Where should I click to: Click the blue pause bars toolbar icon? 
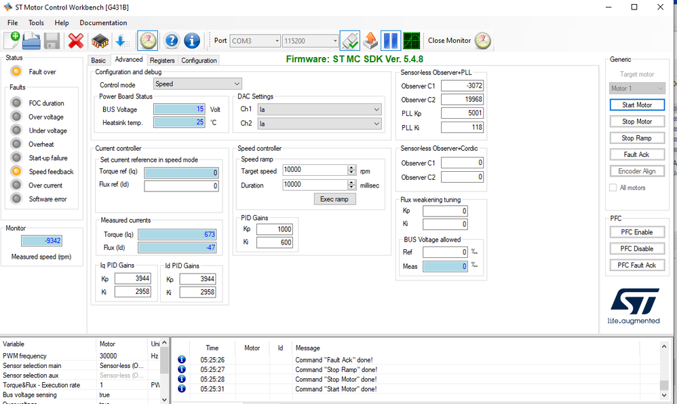390,41
